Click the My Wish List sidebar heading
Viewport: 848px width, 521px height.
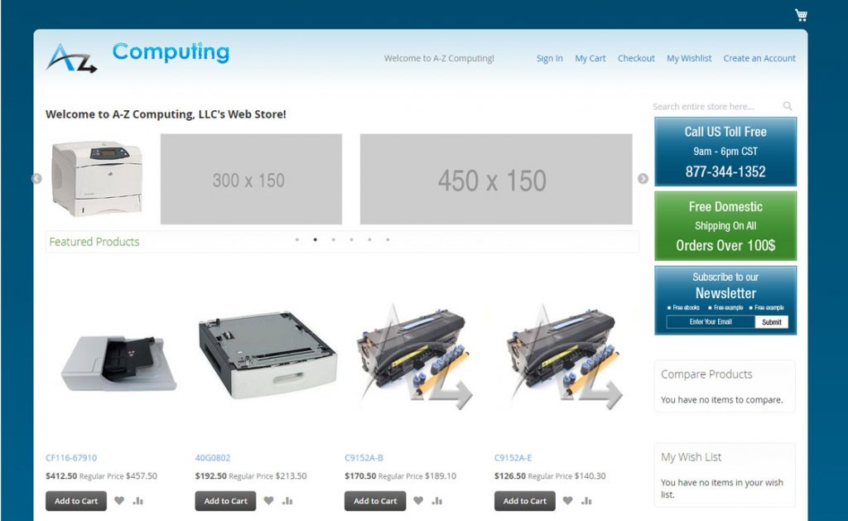[691, 457]
